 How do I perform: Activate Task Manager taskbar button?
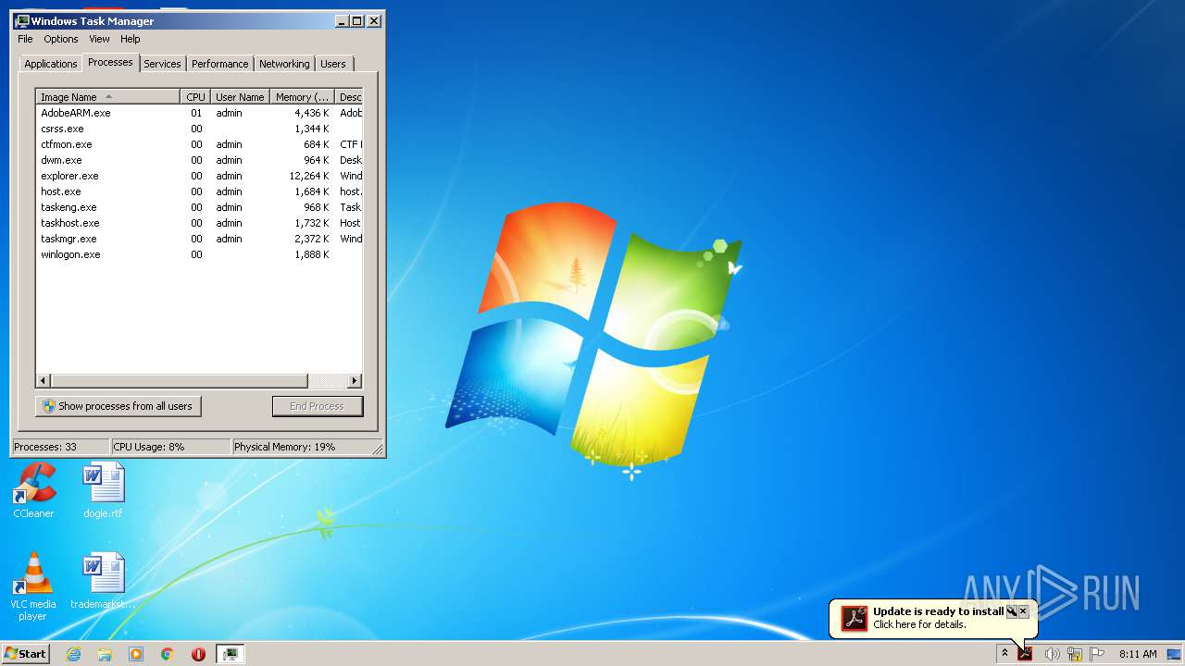tap(231, 654)
